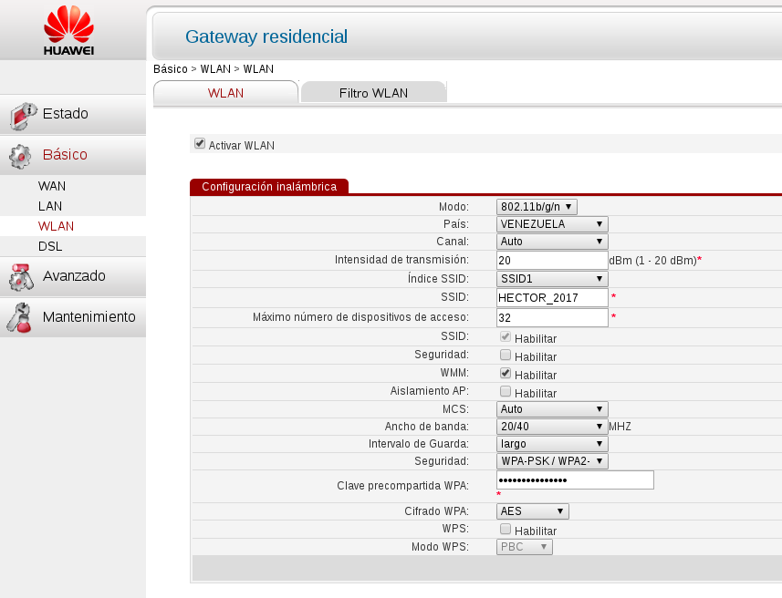
Task: Click the Básico gear icon
Action: click(21, 155)
